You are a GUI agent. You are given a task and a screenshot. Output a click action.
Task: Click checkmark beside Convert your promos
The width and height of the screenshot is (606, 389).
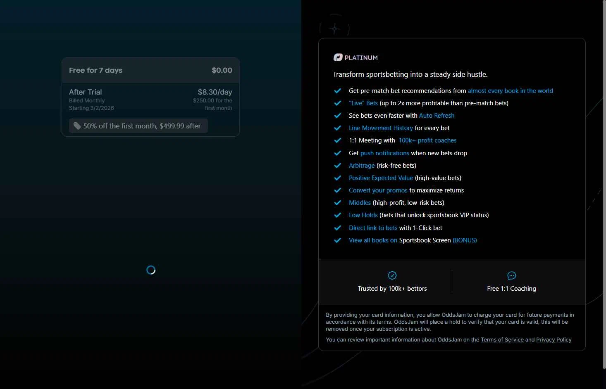click(x=338, y=190)
